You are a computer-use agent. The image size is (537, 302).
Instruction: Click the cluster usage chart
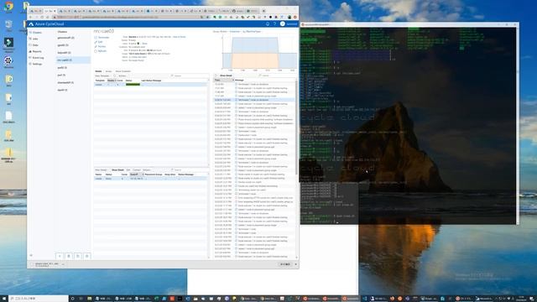259,52
